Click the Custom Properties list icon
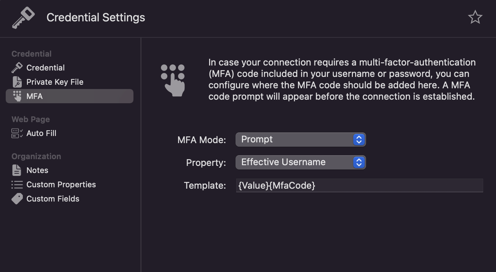This screenshot has width=496, height=272. (x=17, y=184)
